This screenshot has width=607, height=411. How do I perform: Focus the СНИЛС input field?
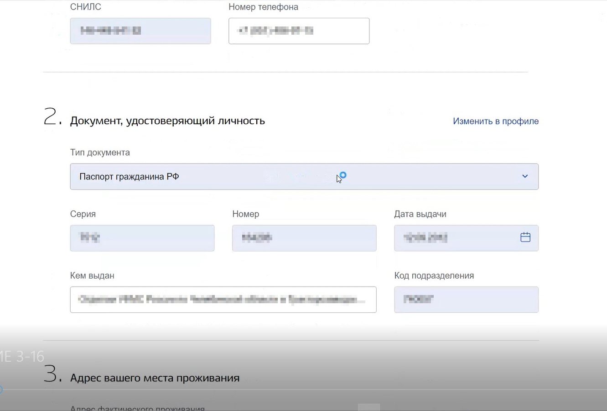(140, 31)
